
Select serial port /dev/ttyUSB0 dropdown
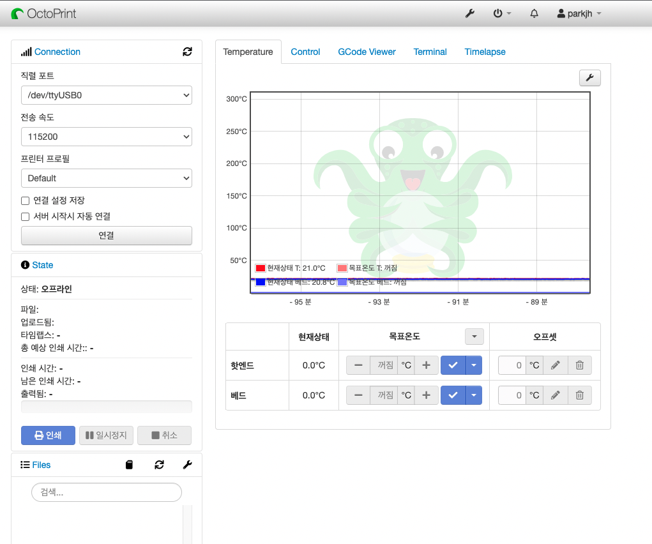click(107, 95)
